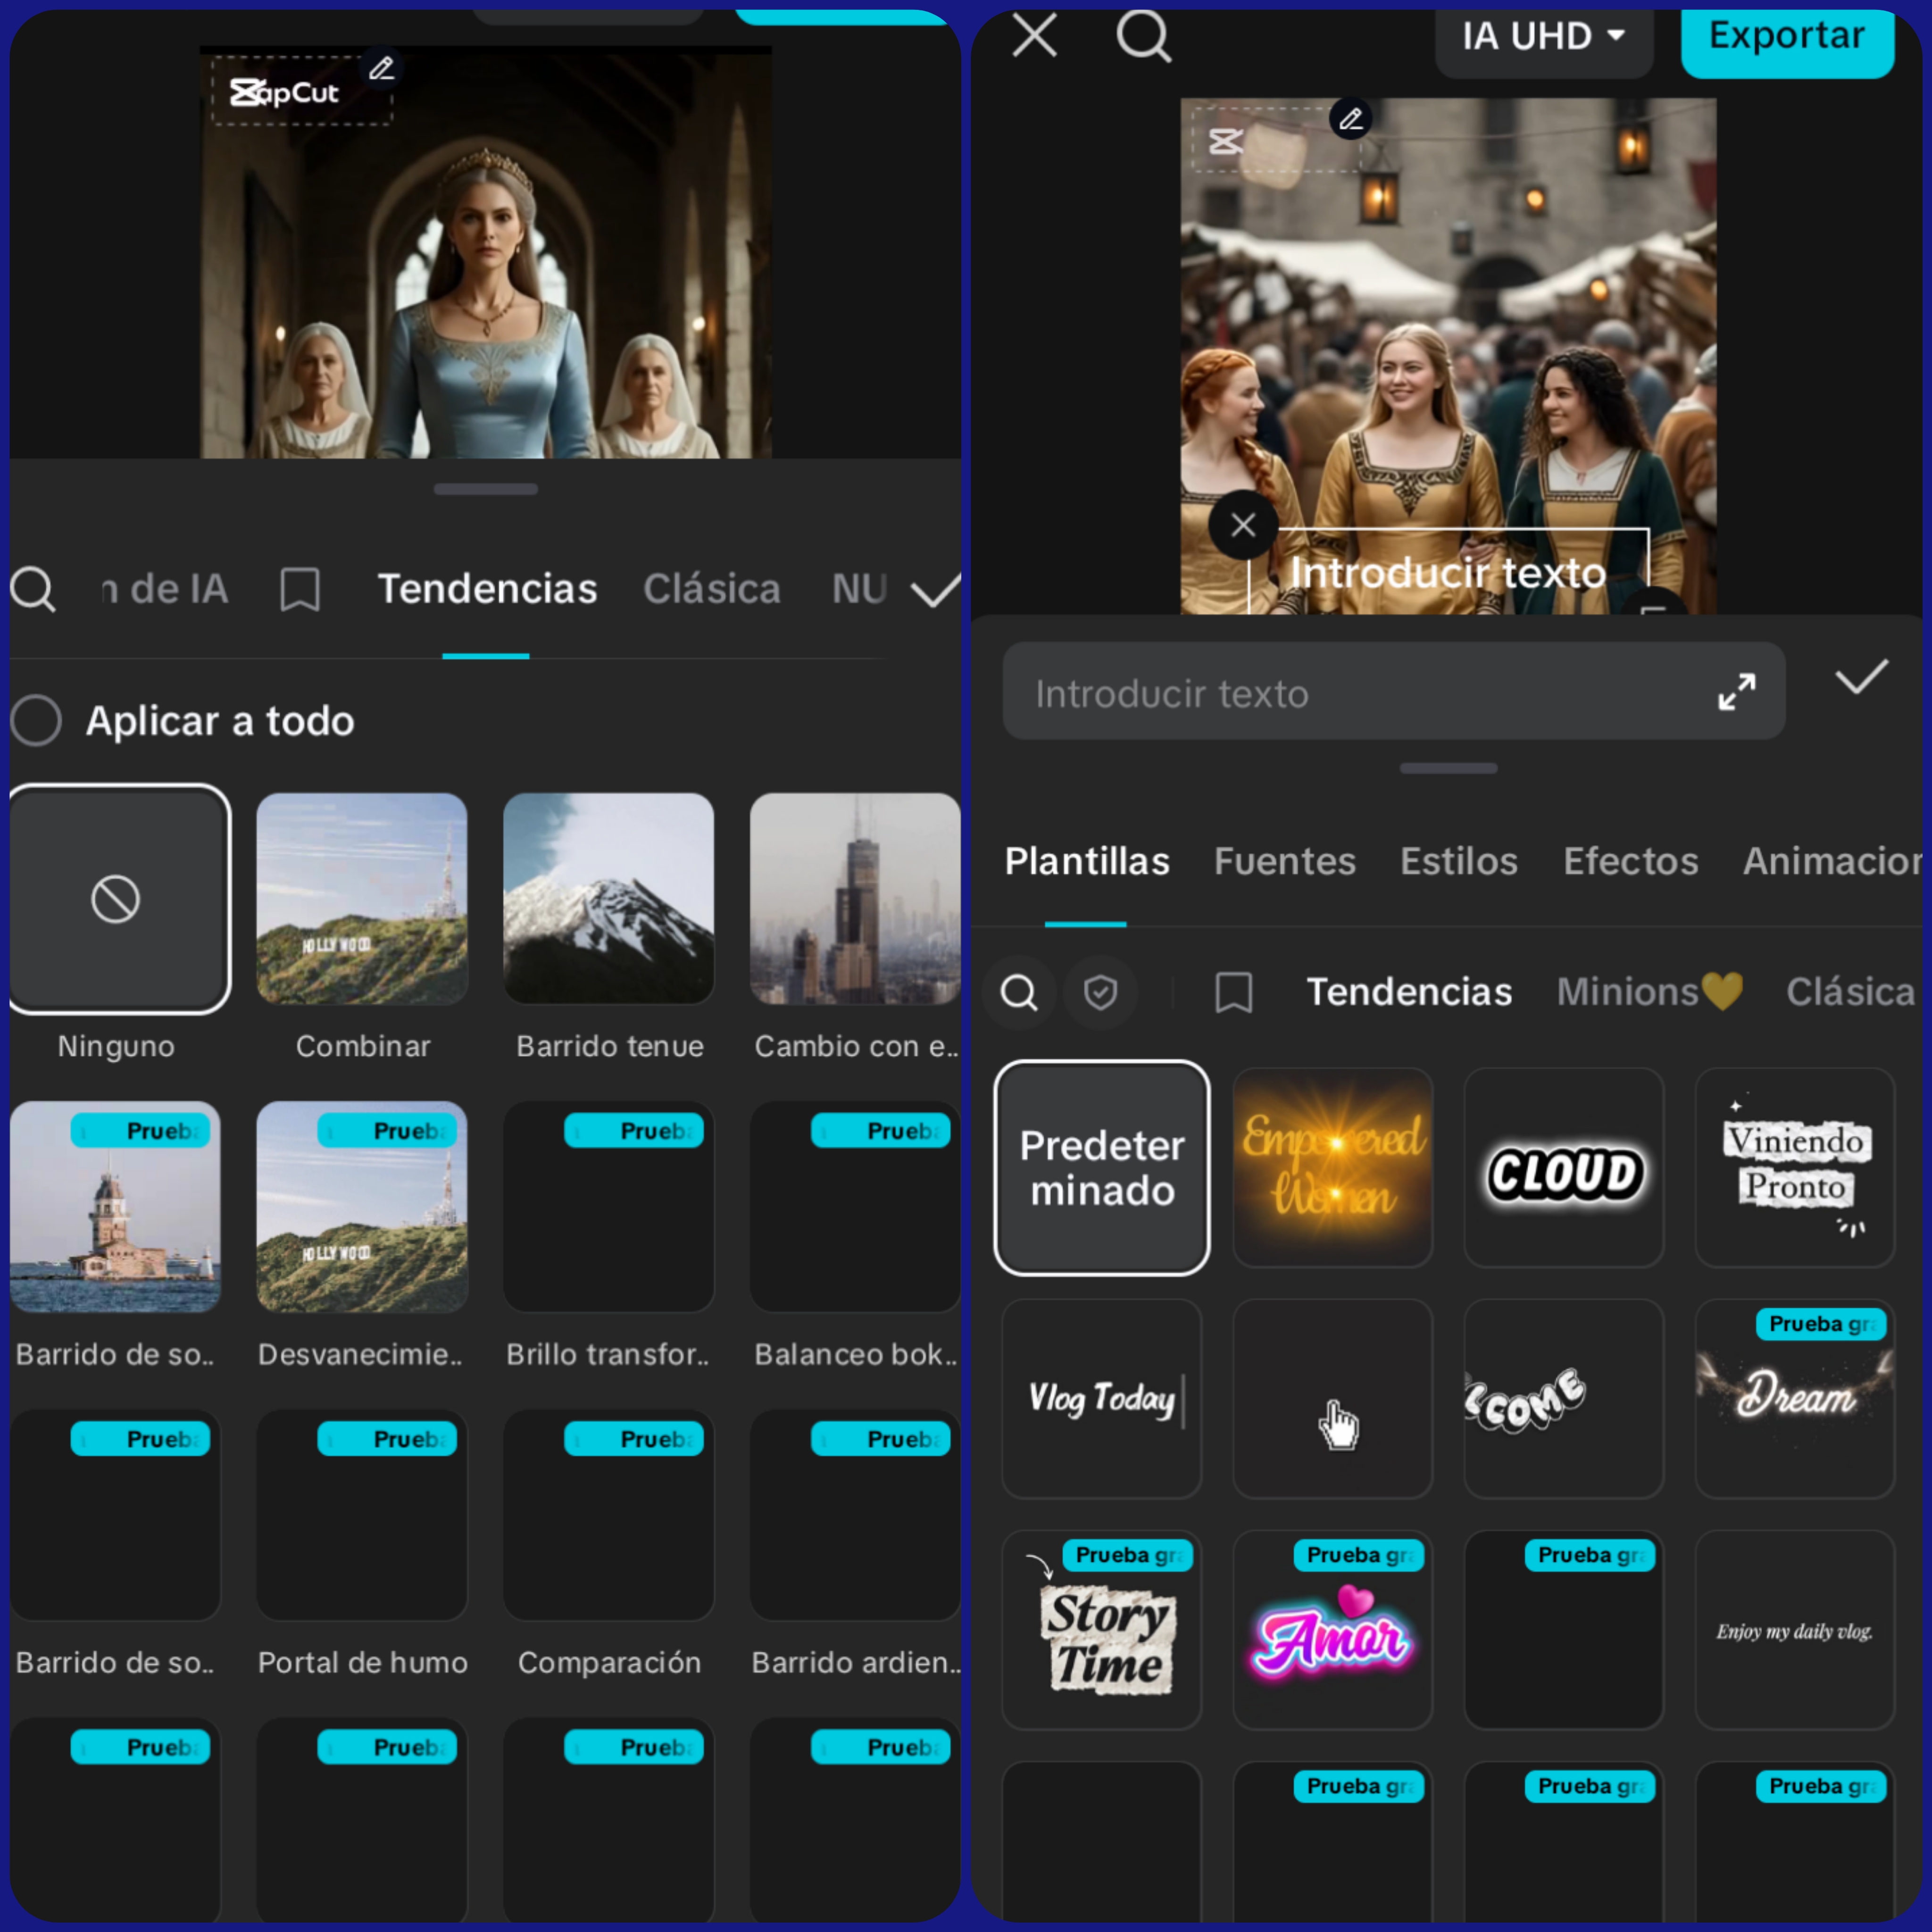1932x1932 pixels.
Task: Confirm entered text with checkmark
Action: pos(1861,678)
